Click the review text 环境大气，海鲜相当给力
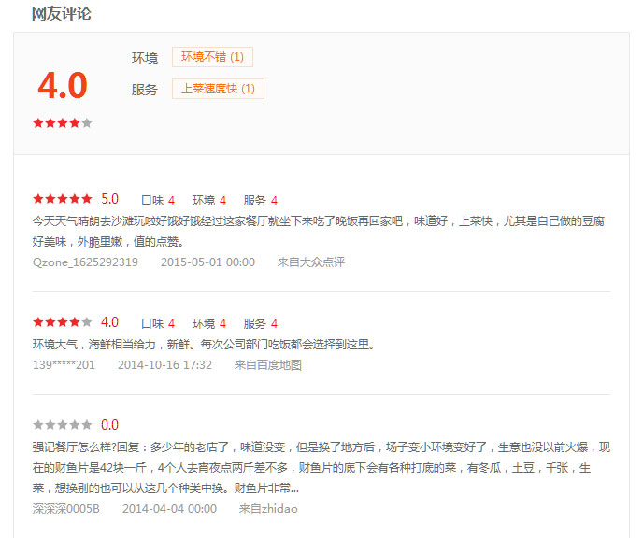Viewport: 643px width, 538px height. coord(204,344)
